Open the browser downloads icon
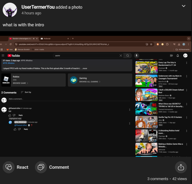The image size is (192, 184). 179,44
